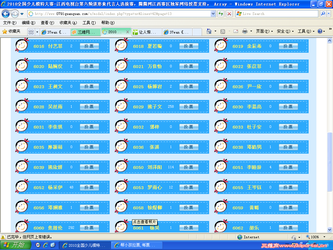
Task: Switch to taskbar window 2010全国少儿模特
Action: click(x=85, y=245)
